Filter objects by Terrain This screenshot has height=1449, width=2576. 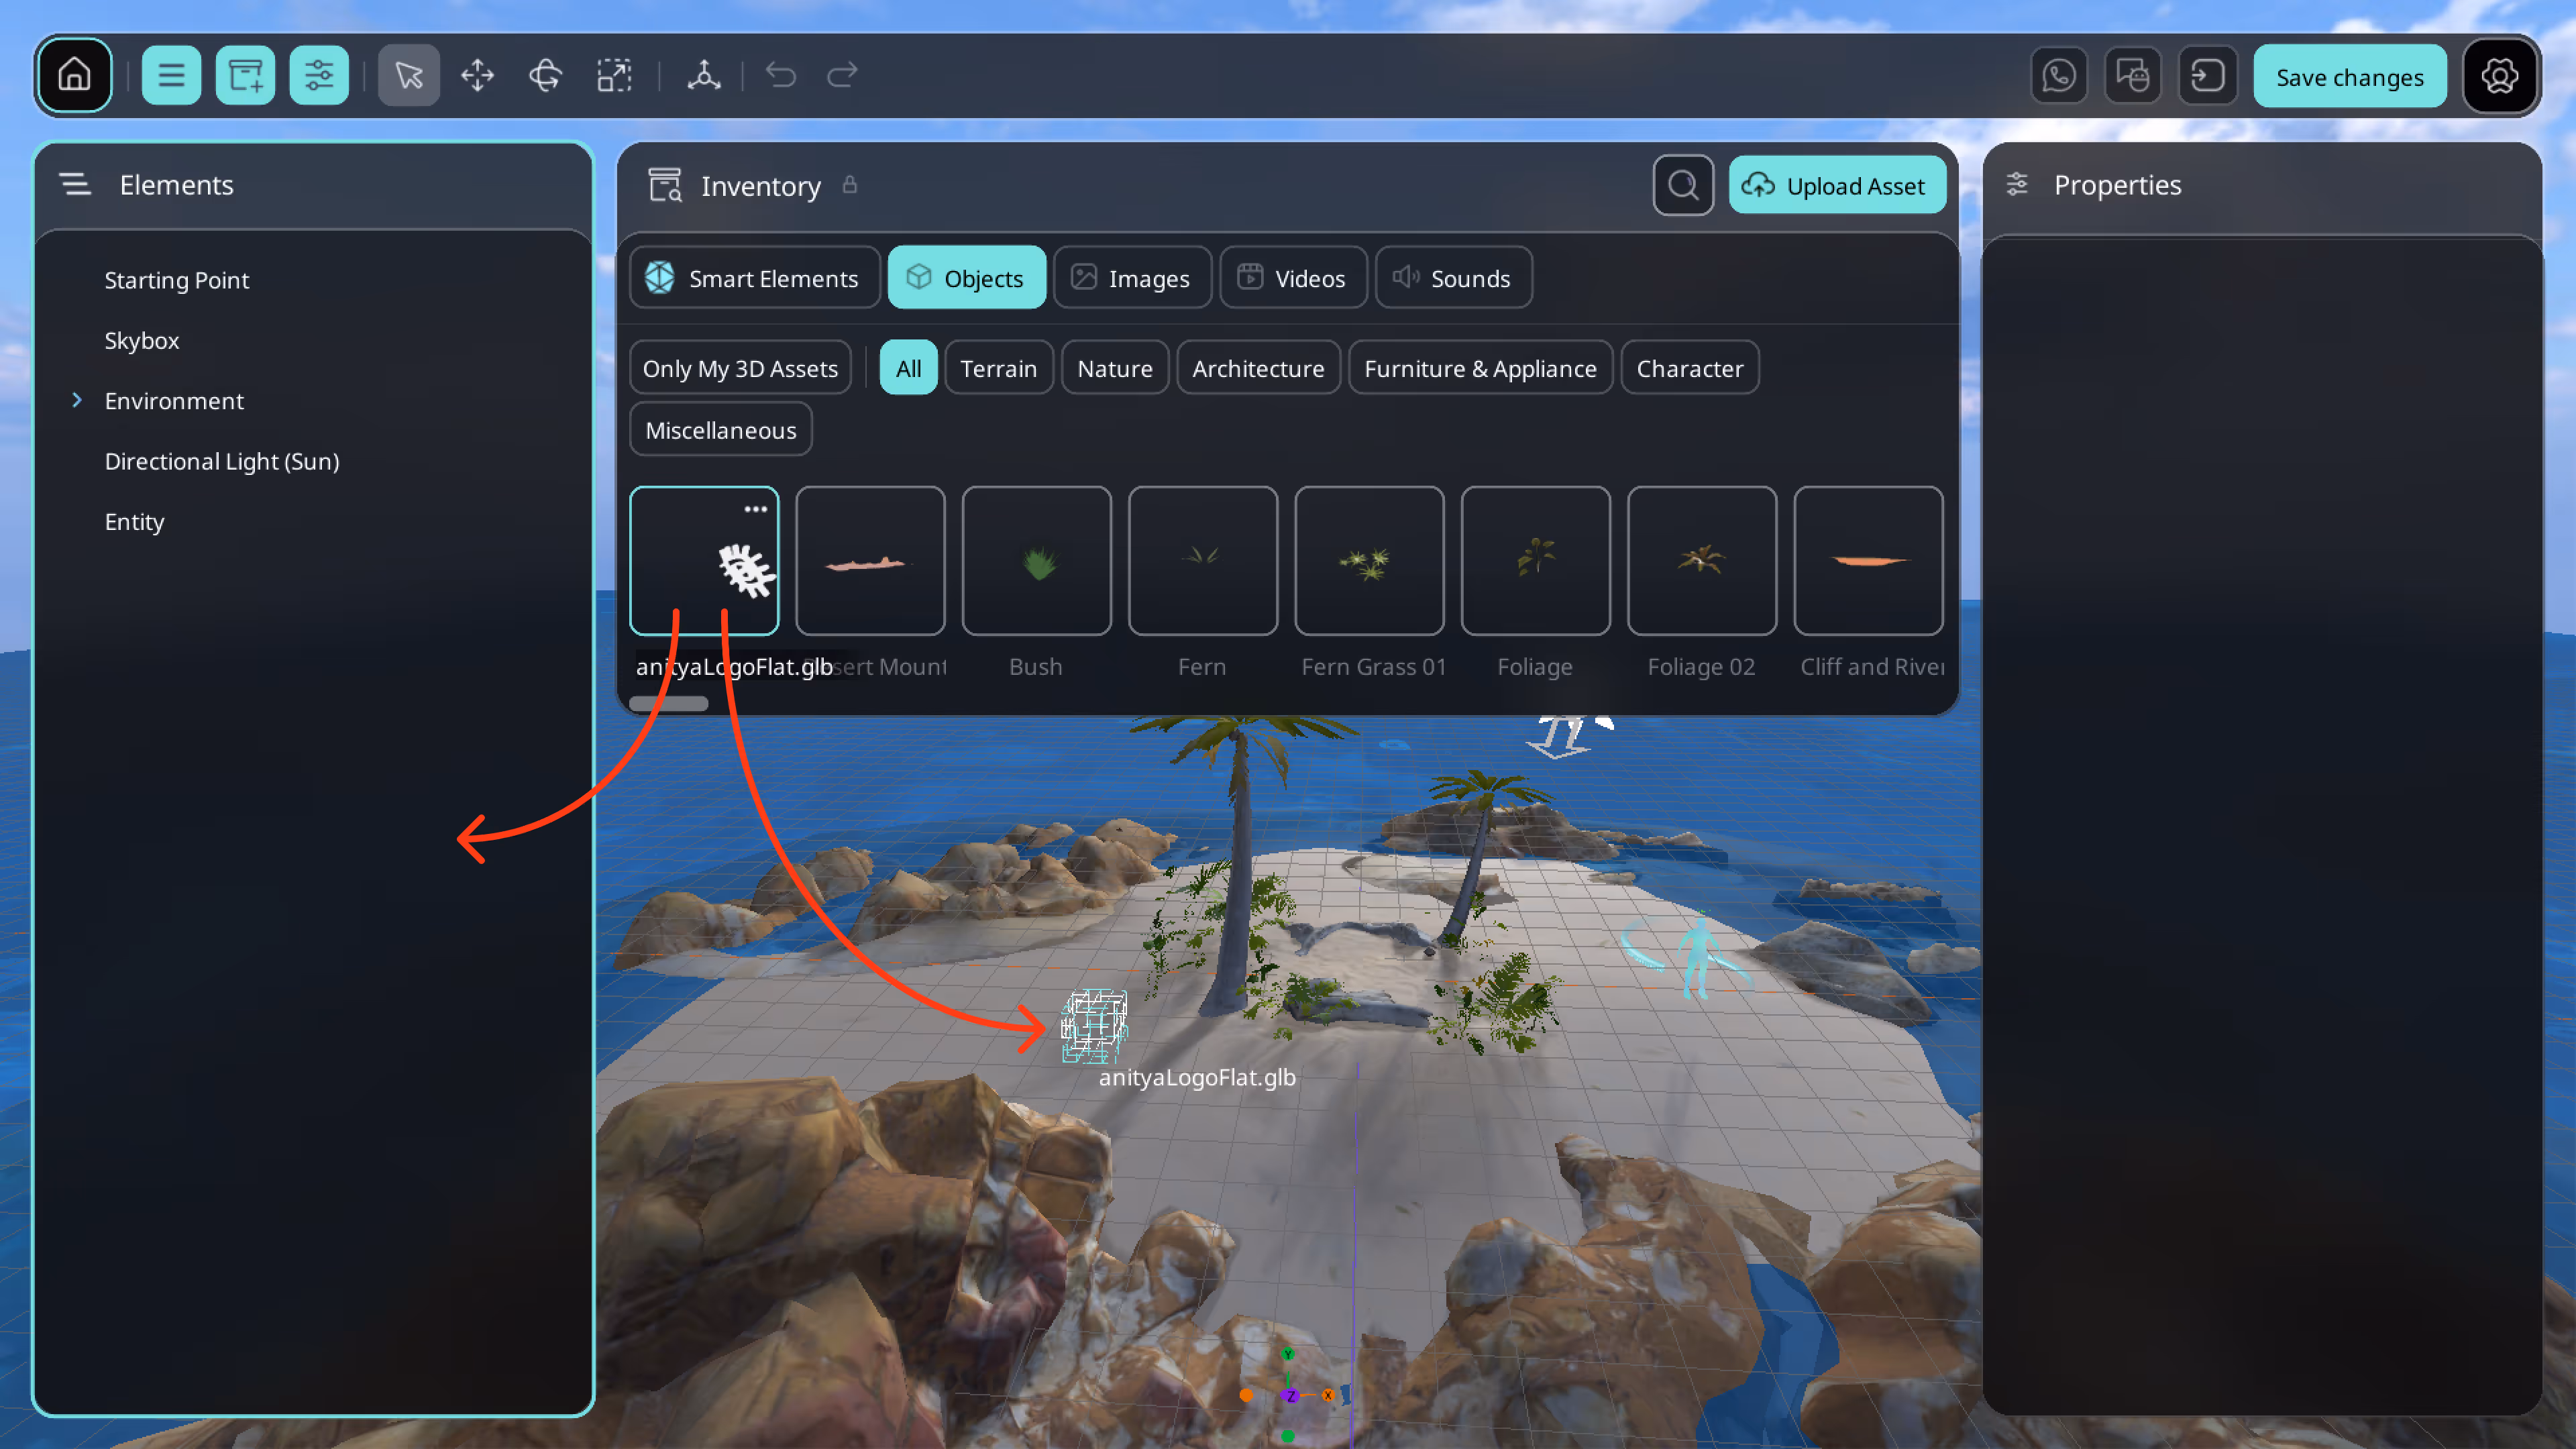[998, 368]
